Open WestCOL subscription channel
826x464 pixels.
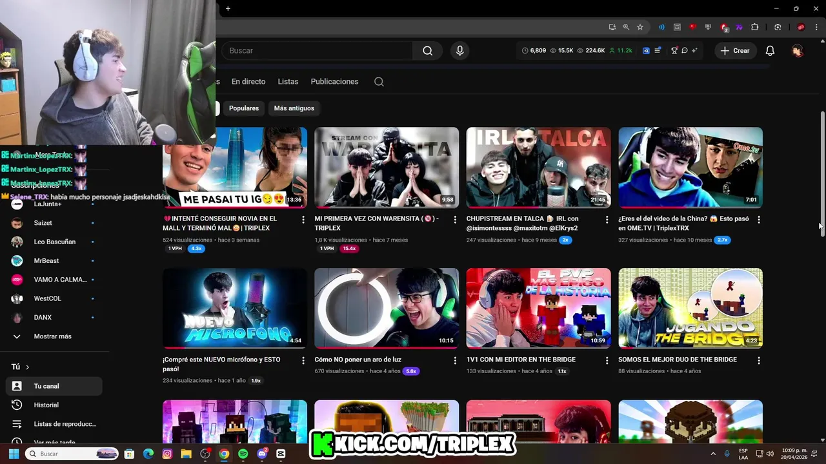[54, 298]
